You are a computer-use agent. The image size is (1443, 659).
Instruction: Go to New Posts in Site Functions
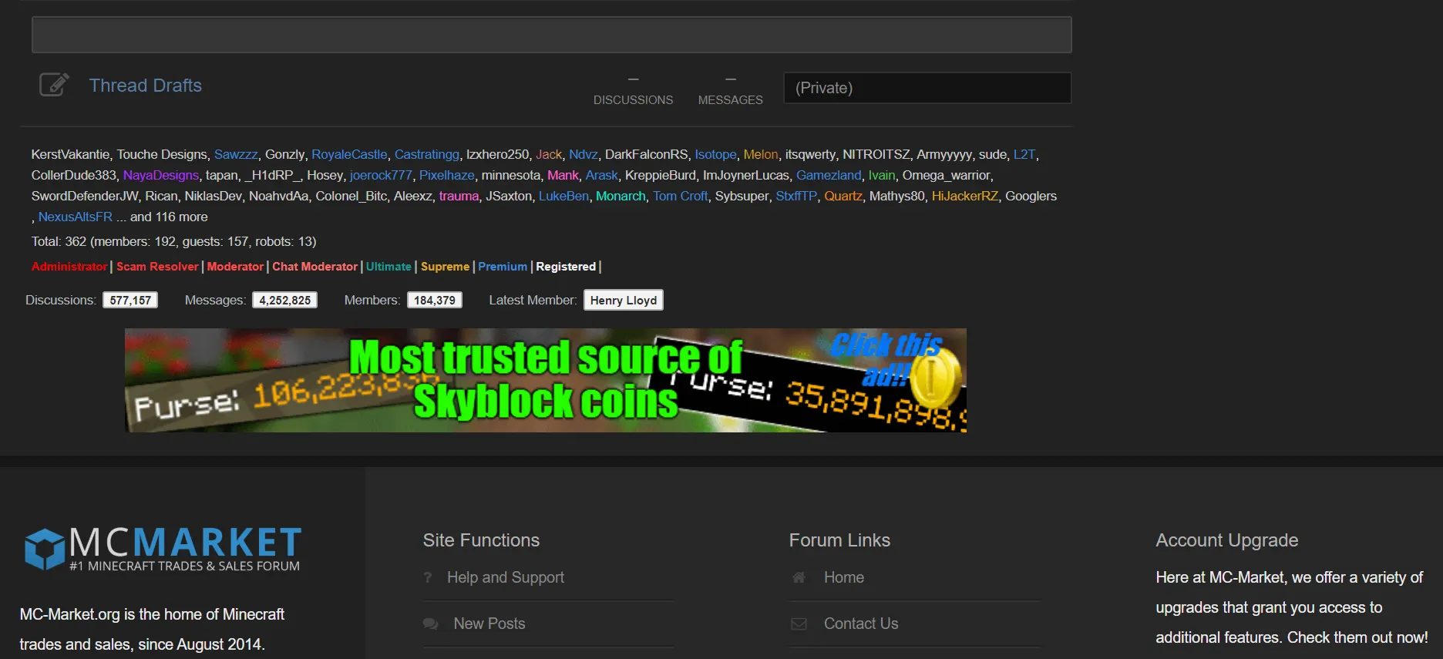489,624
